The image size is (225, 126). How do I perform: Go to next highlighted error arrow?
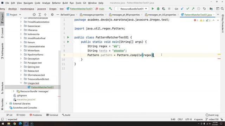[x=218, y=20]
